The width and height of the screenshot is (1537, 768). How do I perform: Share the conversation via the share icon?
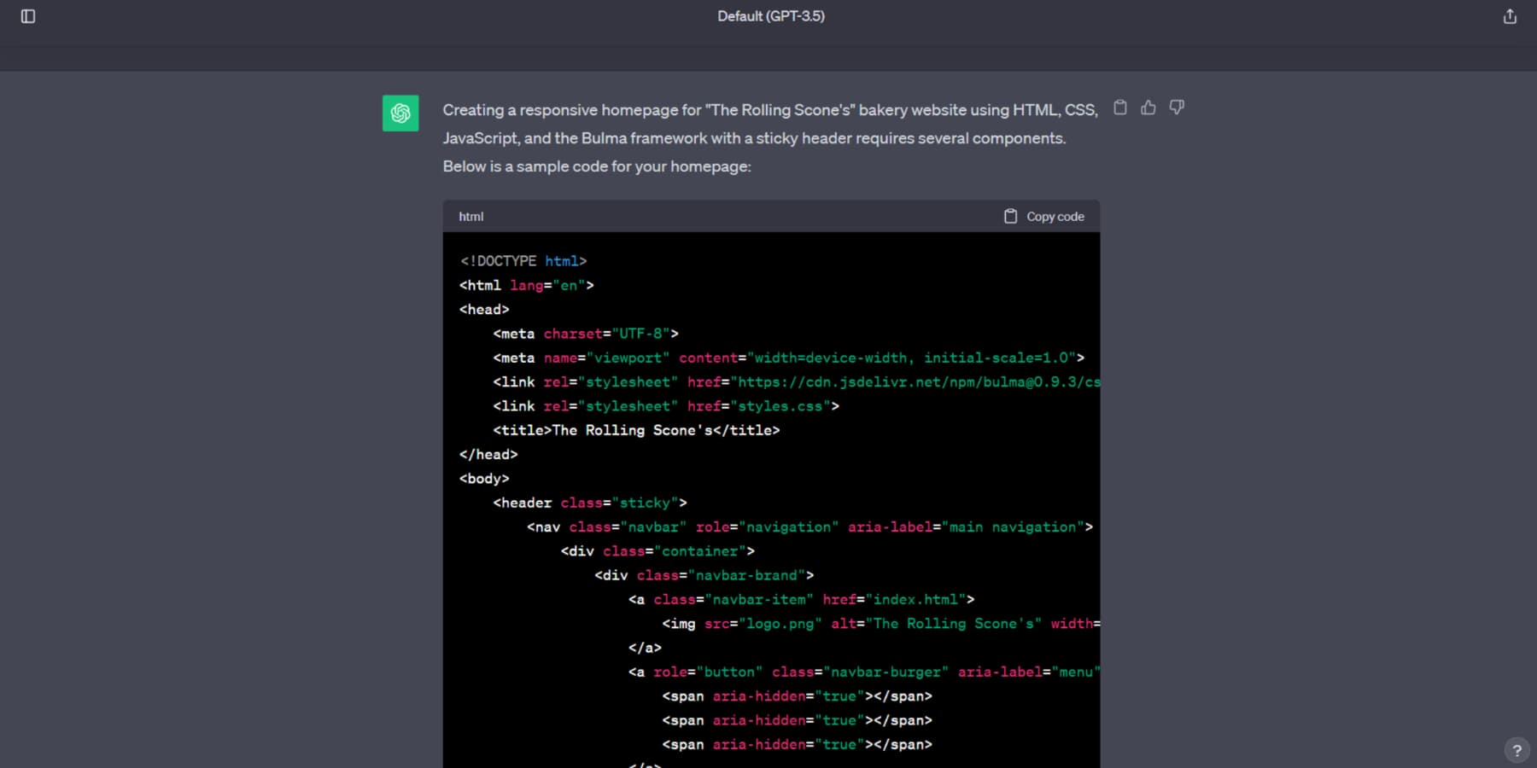click(1510, 15)
